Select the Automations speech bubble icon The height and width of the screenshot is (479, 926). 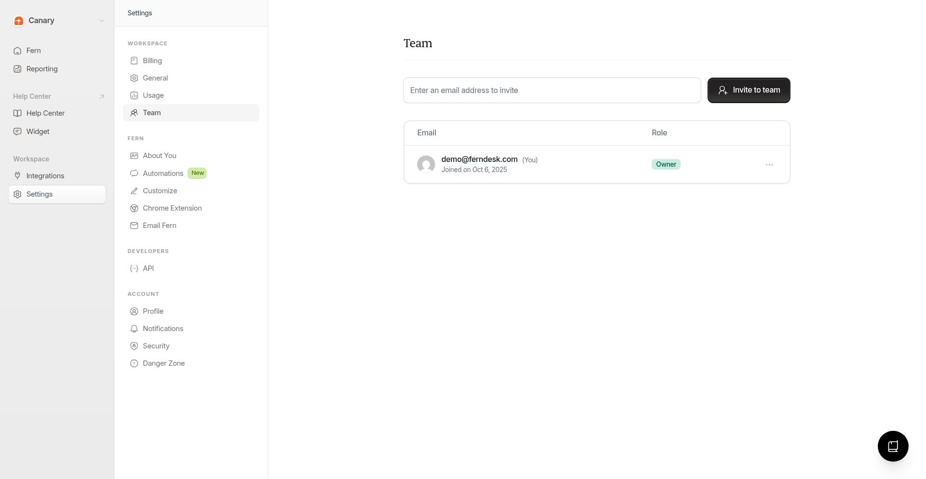pos(134,173)
